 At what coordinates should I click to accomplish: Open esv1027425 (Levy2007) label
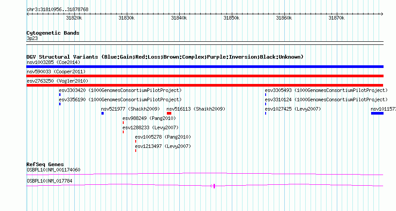(x=293, y=109)
